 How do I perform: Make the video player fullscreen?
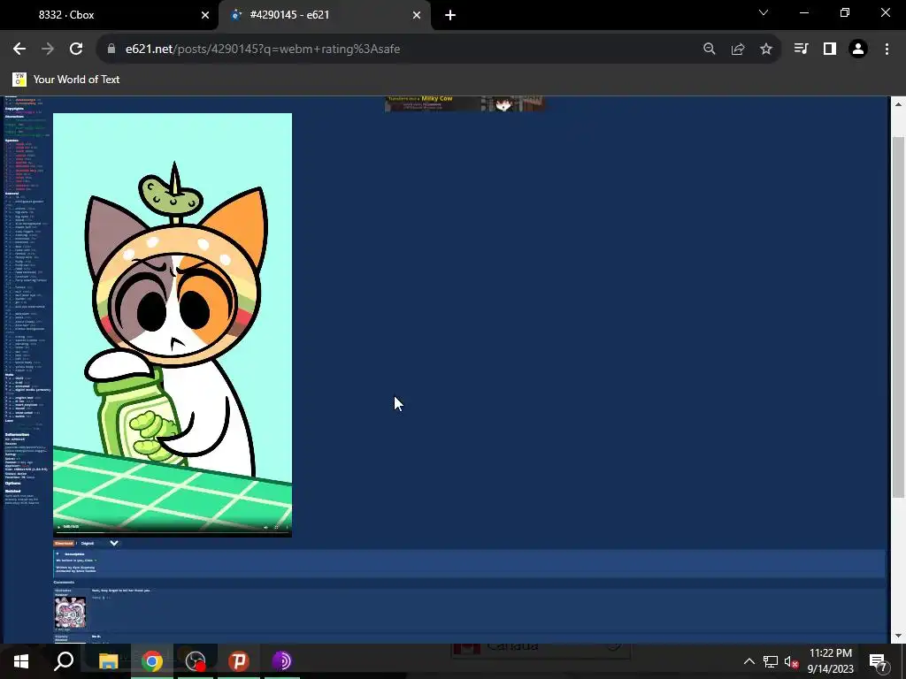point(276,527)
